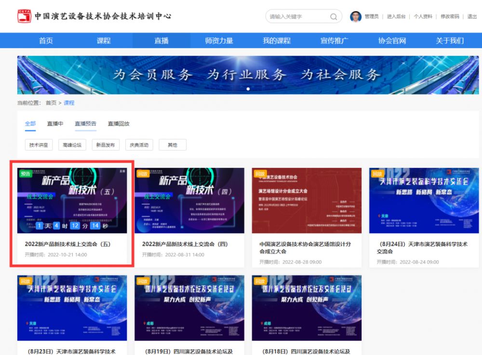This screenshot has width=482, height=355.
Task: Click the start time 2022-08-28 09:00
Action: tap(291, 262)
